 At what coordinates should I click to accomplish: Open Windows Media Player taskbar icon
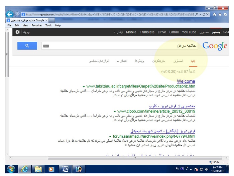51,169
